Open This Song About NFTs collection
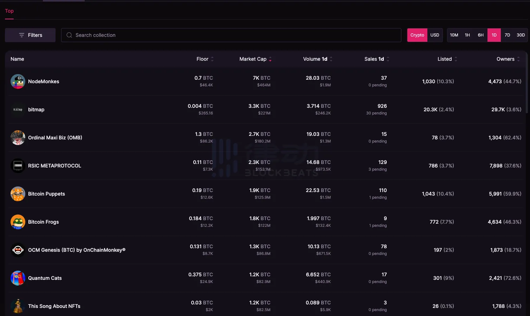This screenshot has width=530, height=316. (x=54, y=306)
